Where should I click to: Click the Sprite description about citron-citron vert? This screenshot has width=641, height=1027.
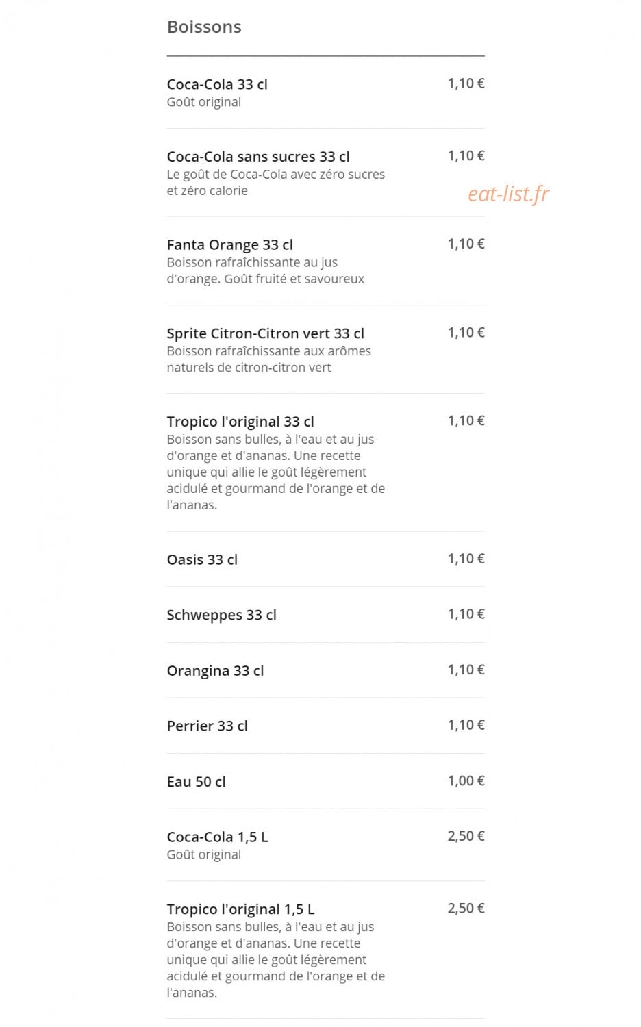tap(269, 359)
